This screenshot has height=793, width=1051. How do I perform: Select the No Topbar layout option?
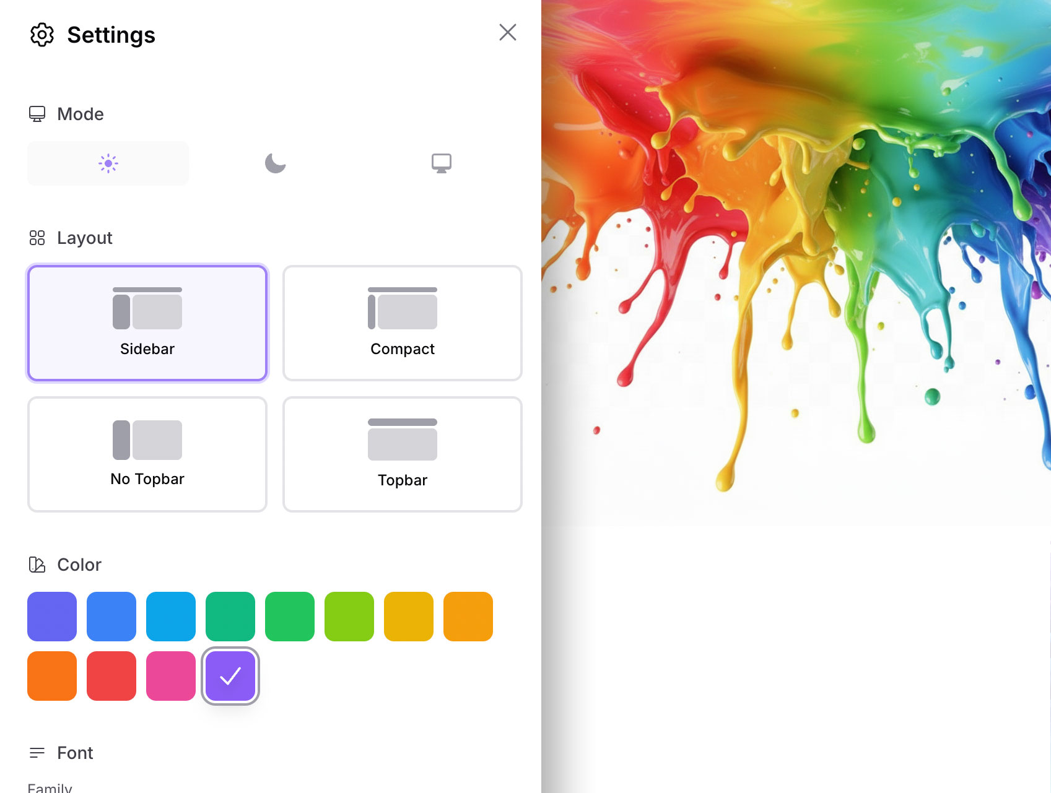[147, 454]
